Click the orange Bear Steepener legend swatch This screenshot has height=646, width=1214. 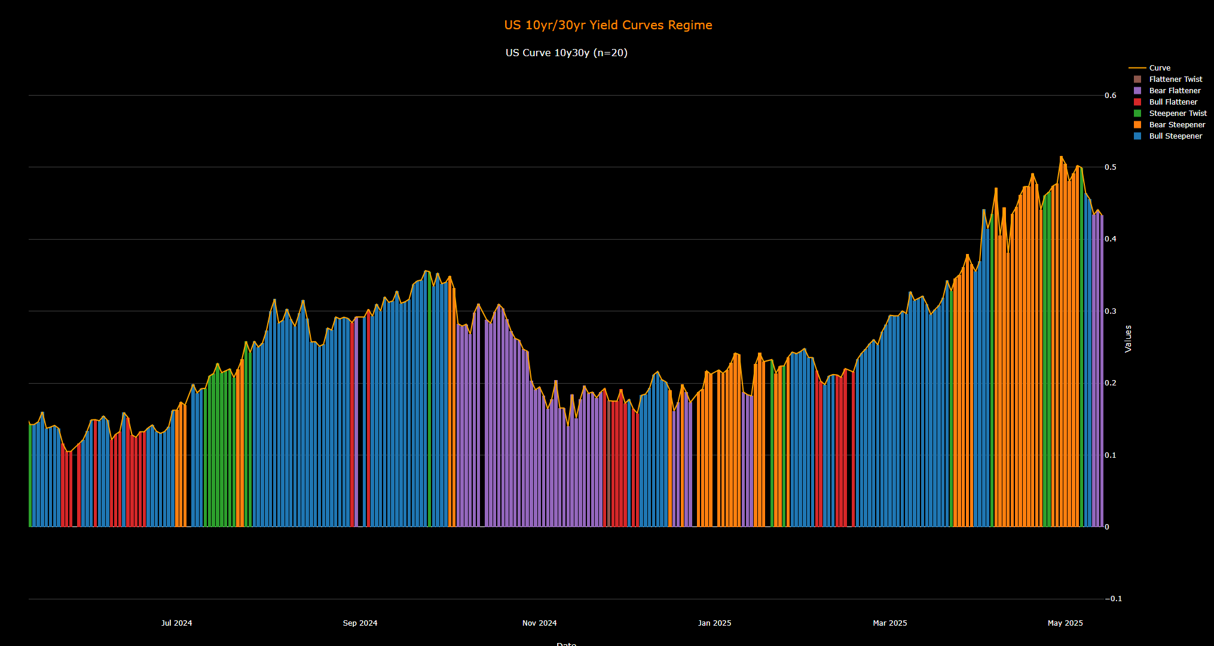1137,125
